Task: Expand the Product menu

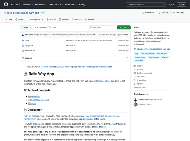Action: 15,4
